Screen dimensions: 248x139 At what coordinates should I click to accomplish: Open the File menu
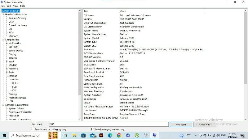[x=3, y=6]
